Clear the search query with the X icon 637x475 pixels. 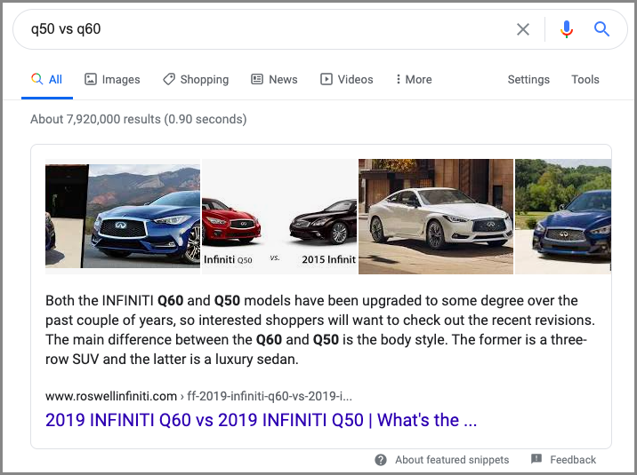point(523,29)
